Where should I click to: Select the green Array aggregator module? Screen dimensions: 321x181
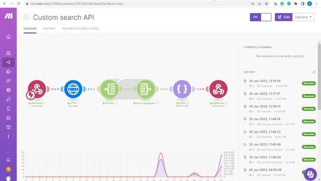click(146, 89)
